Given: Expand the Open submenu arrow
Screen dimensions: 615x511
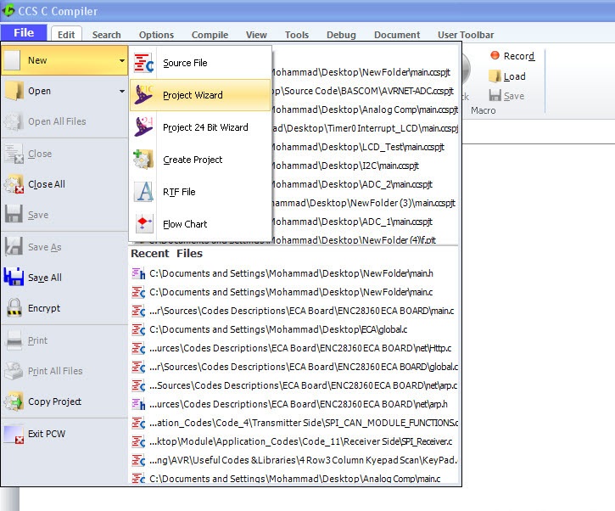Looking at the screenshot, I should pyautogui.click(x=122, y=91).
